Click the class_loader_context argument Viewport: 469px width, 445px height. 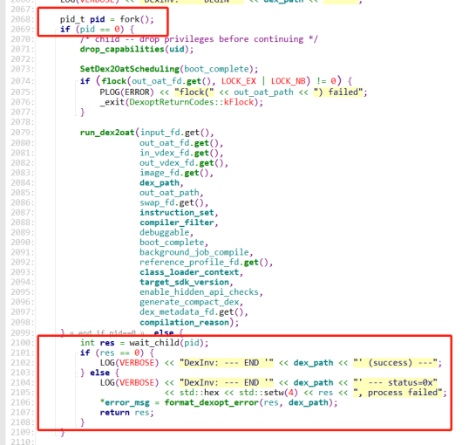(189, 272)
